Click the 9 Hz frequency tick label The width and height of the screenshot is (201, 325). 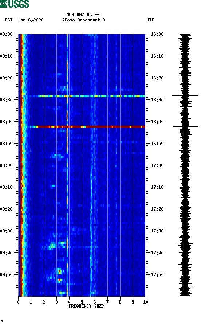point(133,302)
